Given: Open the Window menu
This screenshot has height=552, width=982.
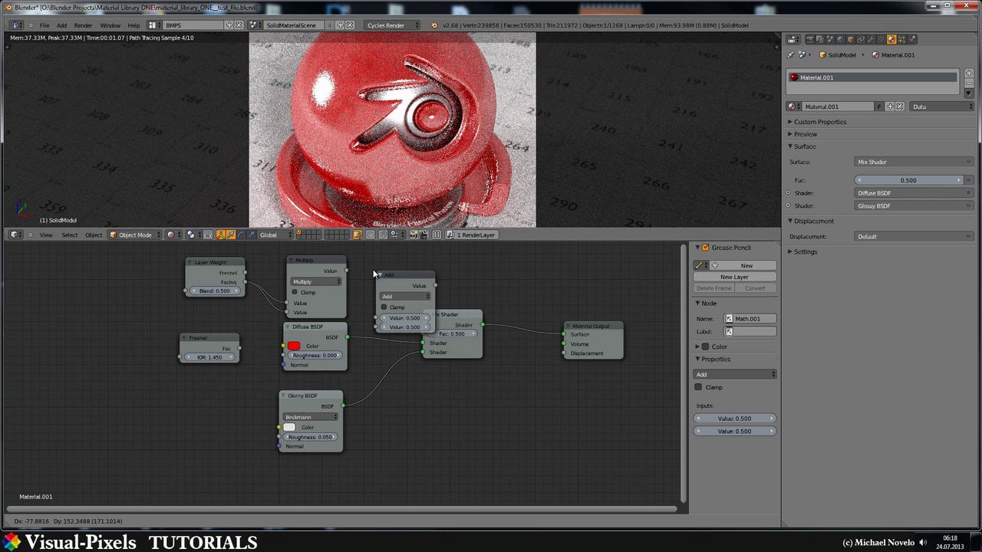Looking at the screenshot, I should pos(110,25).
